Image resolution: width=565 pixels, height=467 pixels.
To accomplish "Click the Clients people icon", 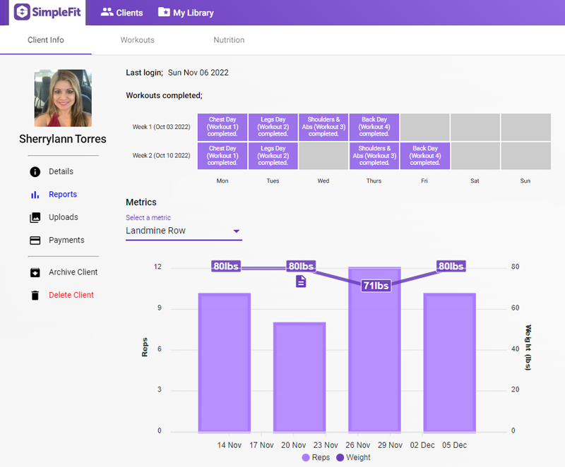I will [107, 12].
